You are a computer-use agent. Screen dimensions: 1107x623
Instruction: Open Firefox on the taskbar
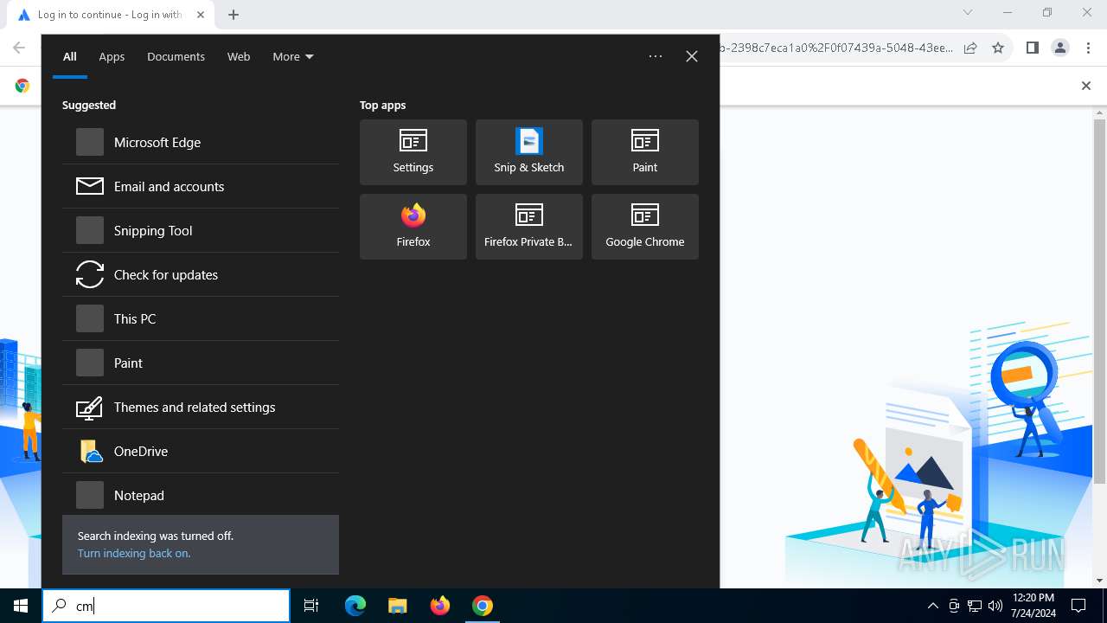440,606
